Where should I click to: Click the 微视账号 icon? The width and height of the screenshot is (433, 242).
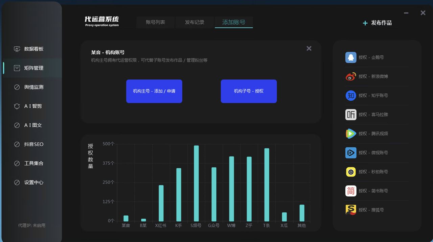click(x=351, y=153)
